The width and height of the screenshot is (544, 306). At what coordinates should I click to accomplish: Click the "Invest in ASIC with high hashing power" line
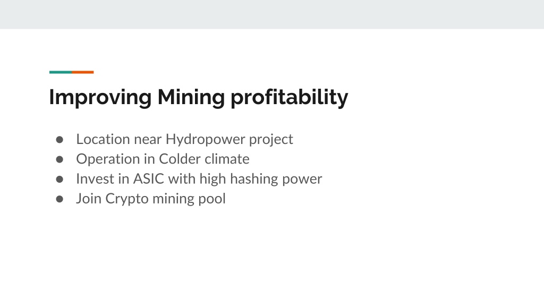199,179
